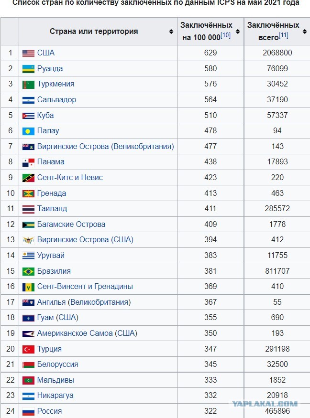Click the Turkey flag icon
Screen dimensions: 310x418
click(28, 349)
